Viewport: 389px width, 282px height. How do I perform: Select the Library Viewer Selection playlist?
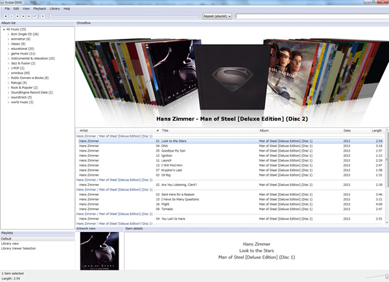[x=18, y=248]
